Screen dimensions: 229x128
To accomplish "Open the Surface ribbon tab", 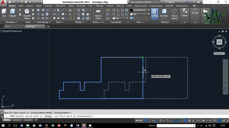I will (x=30, y=6).
